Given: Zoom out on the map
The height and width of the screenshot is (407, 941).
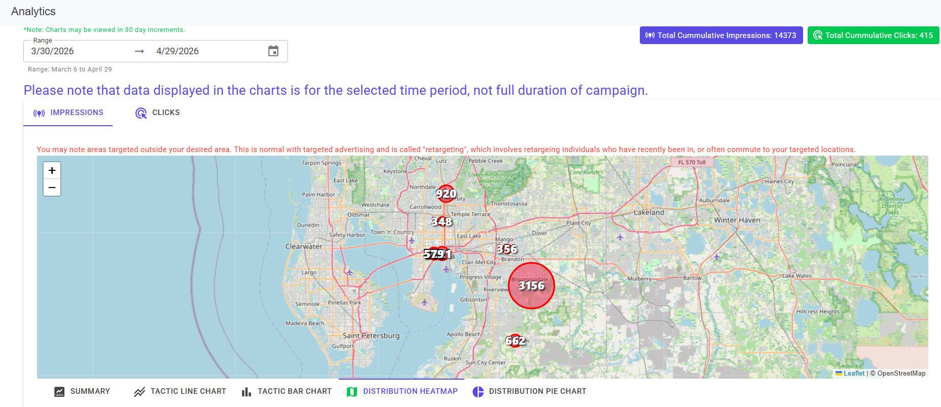Looking at the screenshot, I should click(52, 188).
